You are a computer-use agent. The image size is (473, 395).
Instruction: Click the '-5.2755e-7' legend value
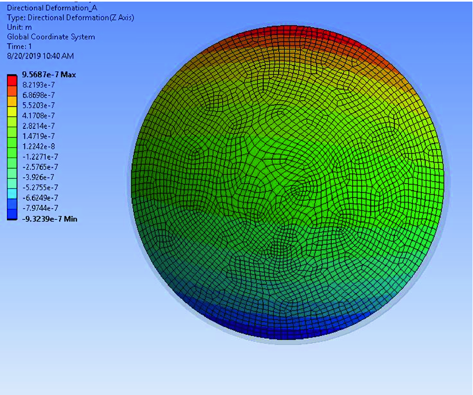tap(40, 187)
